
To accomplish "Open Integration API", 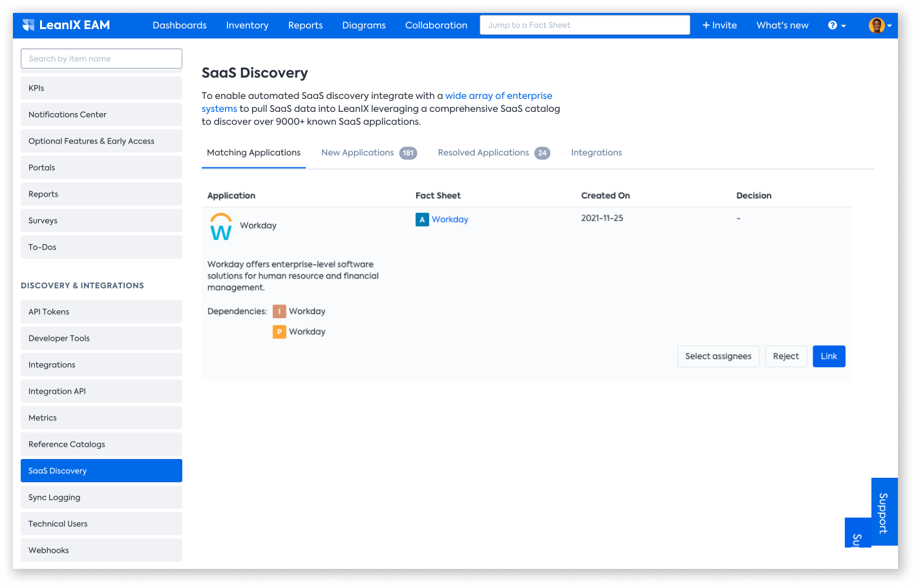I will pos(101,391).
